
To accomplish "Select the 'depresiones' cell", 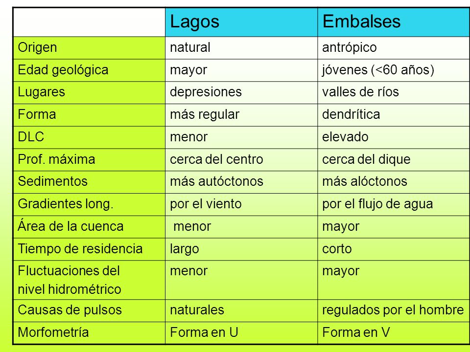I will 241,93.
